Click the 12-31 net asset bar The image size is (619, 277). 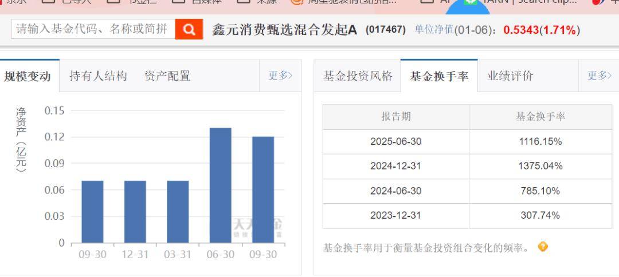tap(135, 212)
